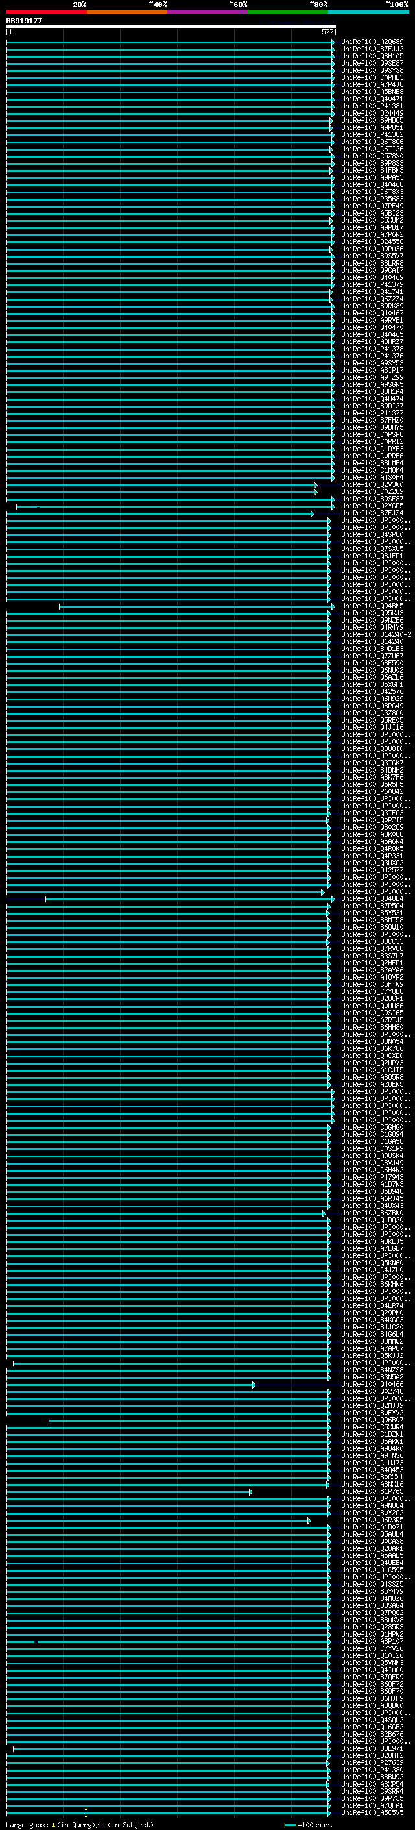Click the green ~80% identity legend segment
Viewport: 415px width, 1830px height.
point(288,12)
